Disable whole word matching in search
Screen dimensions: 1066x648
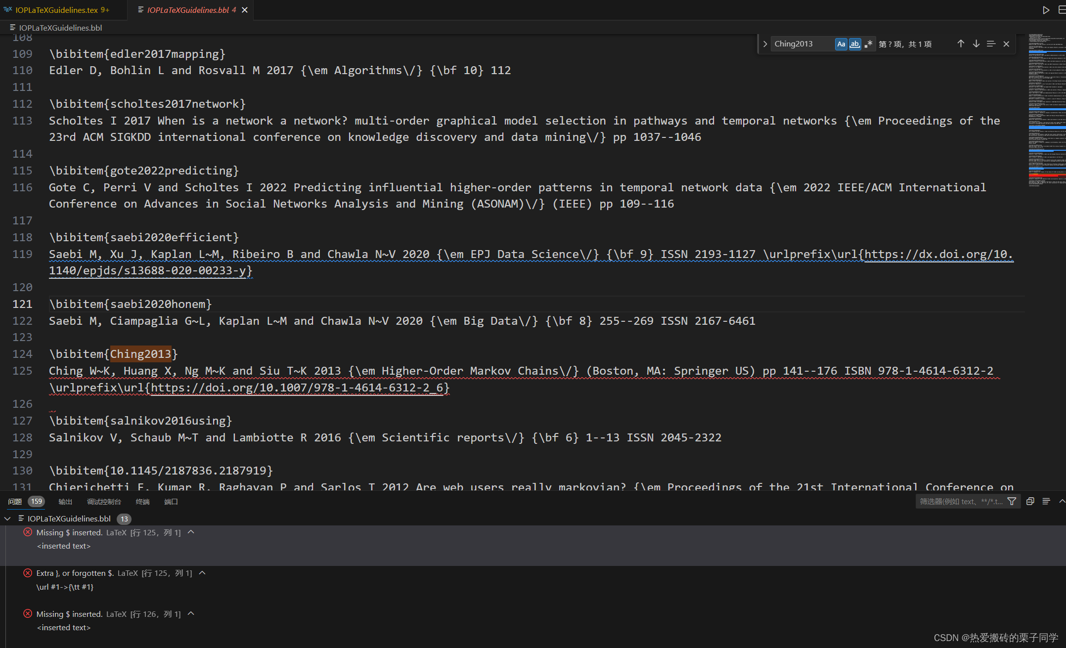pyautogui.click(x=855, y=43)
